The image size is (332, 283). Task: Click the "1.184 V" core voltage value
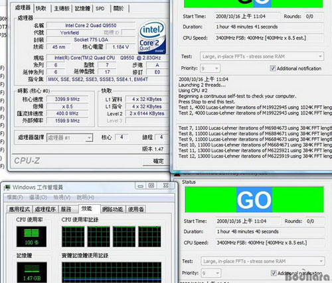point(120,47)
